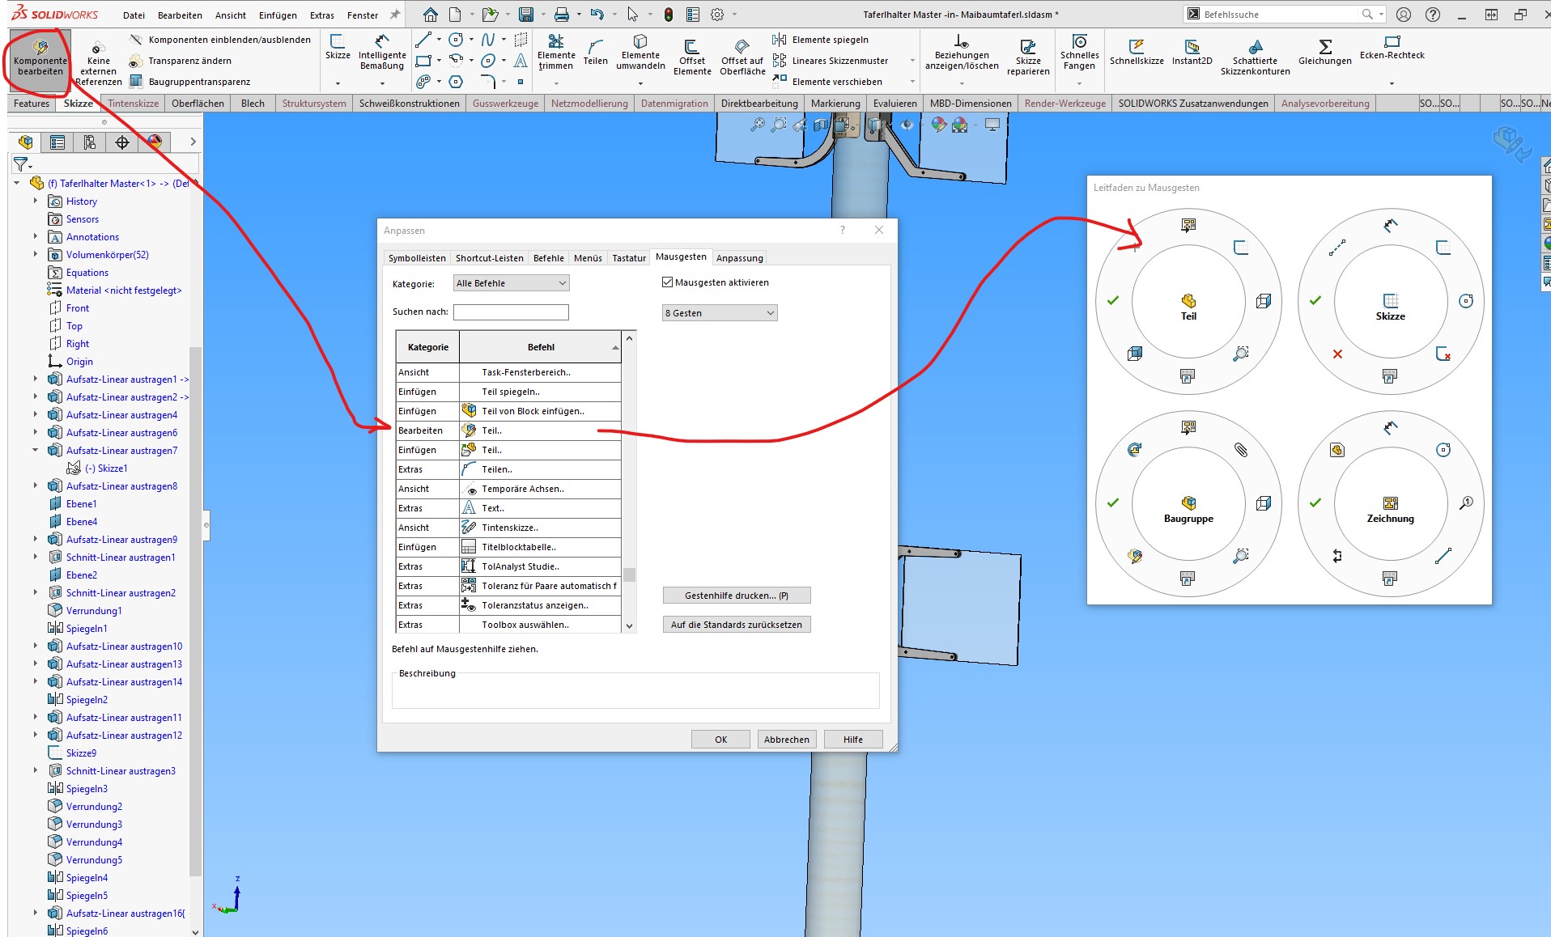
Task: Select the 'Temporäre Achsen..' command row
Action: coord(508,489)
